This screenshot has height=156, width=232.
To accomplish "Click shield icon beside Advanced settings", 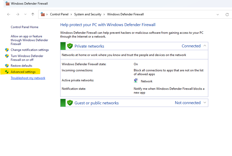I will 7,72.
